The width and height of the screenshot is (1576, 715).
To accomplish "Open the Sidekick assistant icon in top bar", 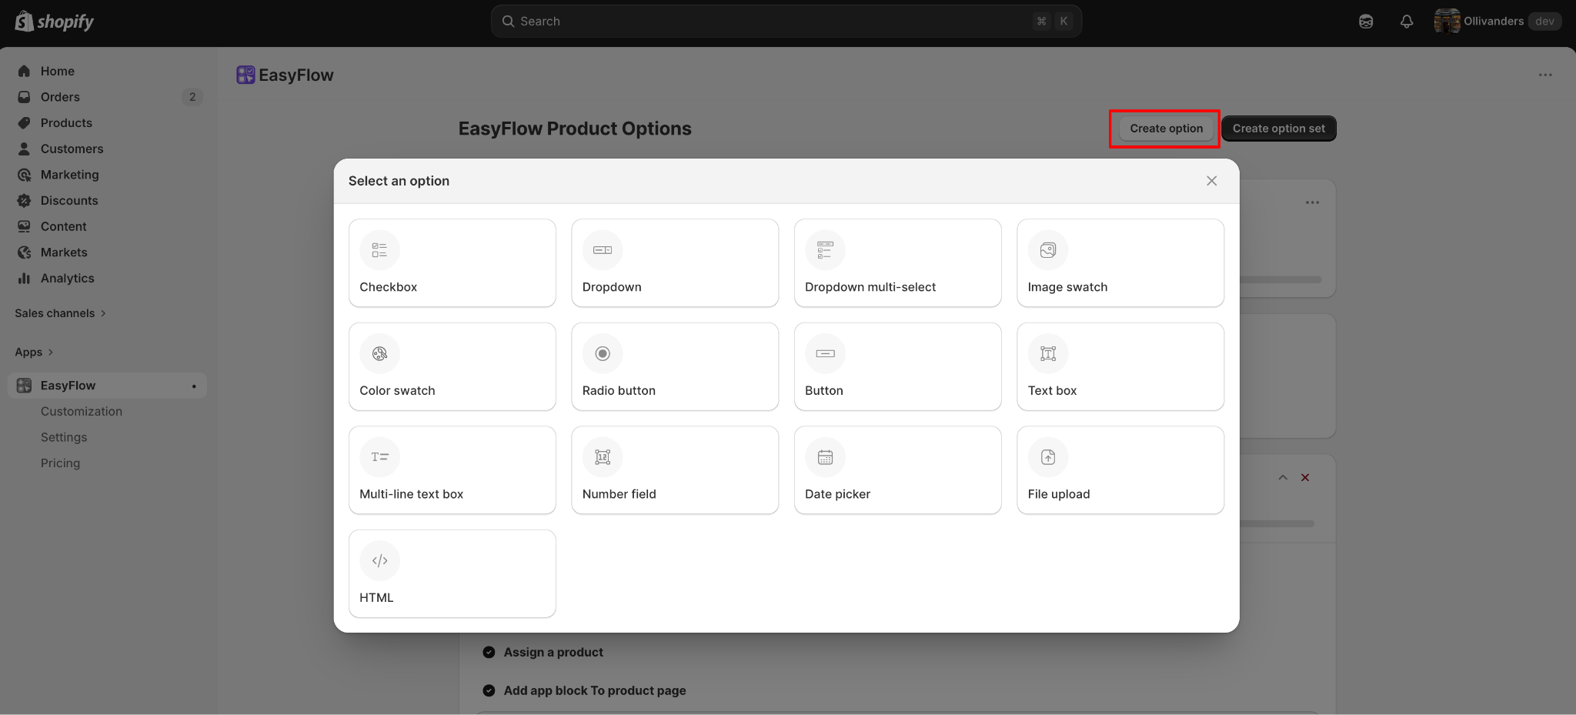I will (x=1366, y=22).
